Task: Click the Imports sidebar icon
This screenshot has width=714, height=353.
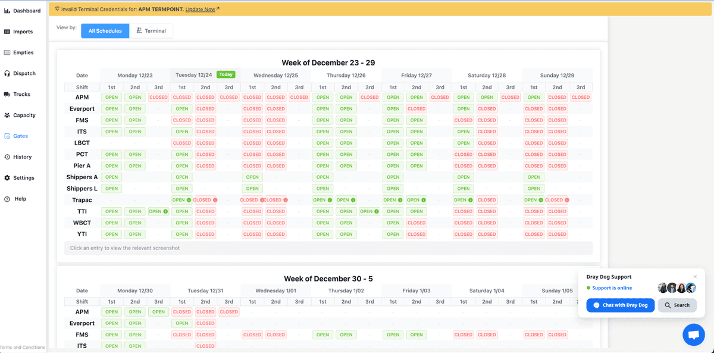Action: click(x=7, y=32)
